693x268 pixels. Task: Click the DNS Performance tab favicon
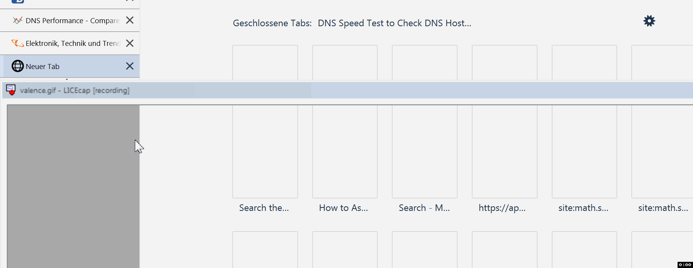coord(17,20)
